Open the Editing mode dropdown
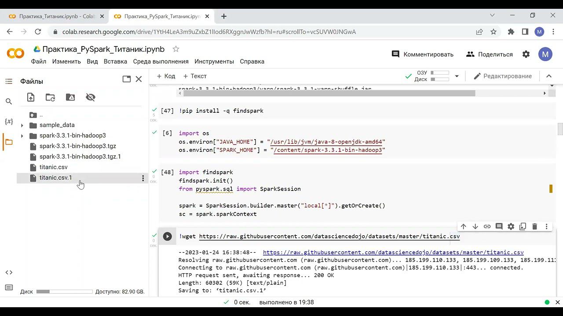Screen dimensions: 563x316 pyautogui.click(x=503, y=76)
